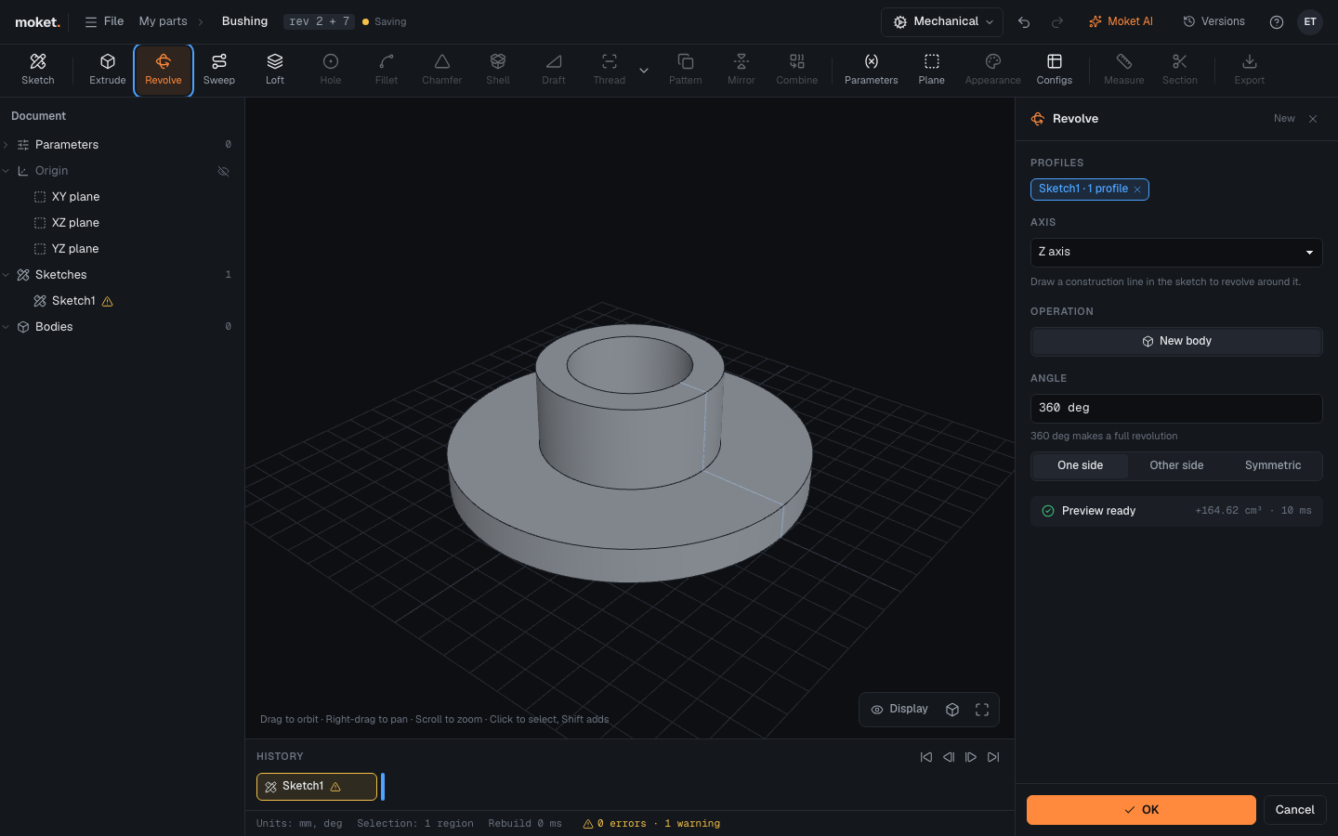Select Symmetric direction option

pyautogui.click(x=1273, y=465)
